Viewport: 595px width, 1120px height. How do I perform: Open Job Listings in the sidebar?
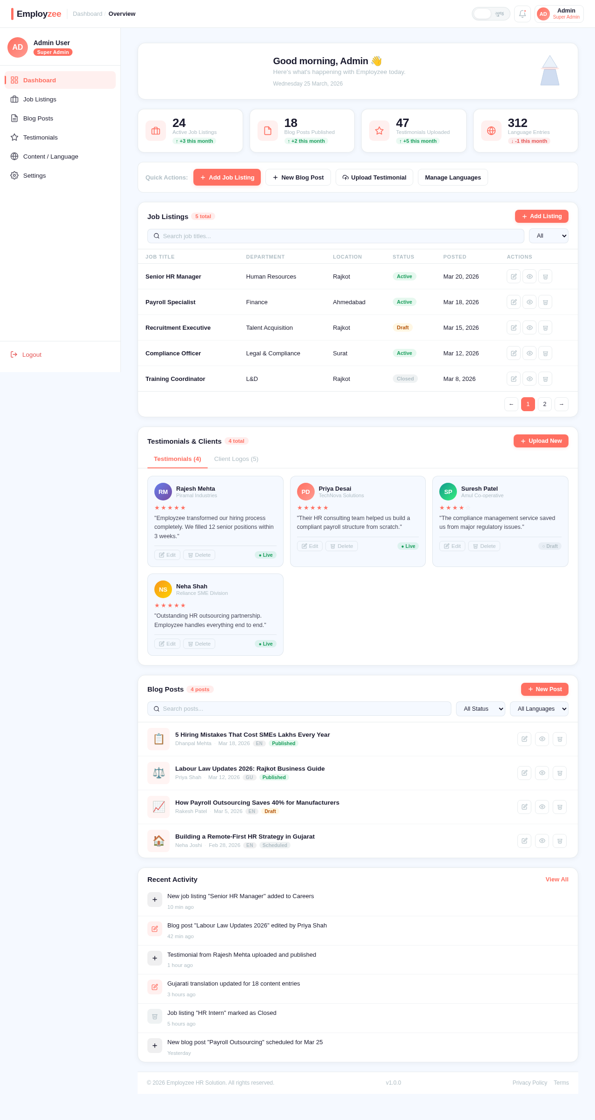(60, 99)
